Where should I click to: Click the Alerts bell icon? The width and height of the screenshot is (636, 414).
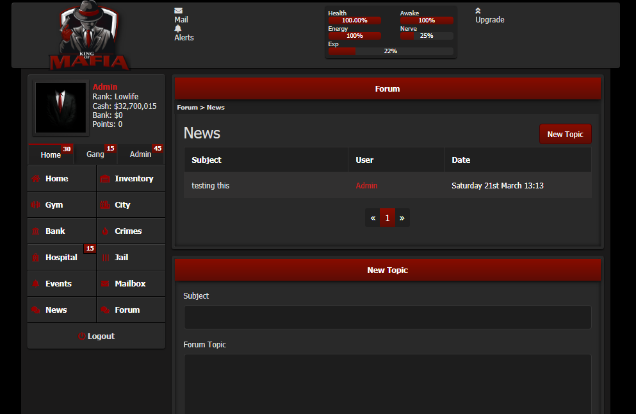(x=177, y=28)
